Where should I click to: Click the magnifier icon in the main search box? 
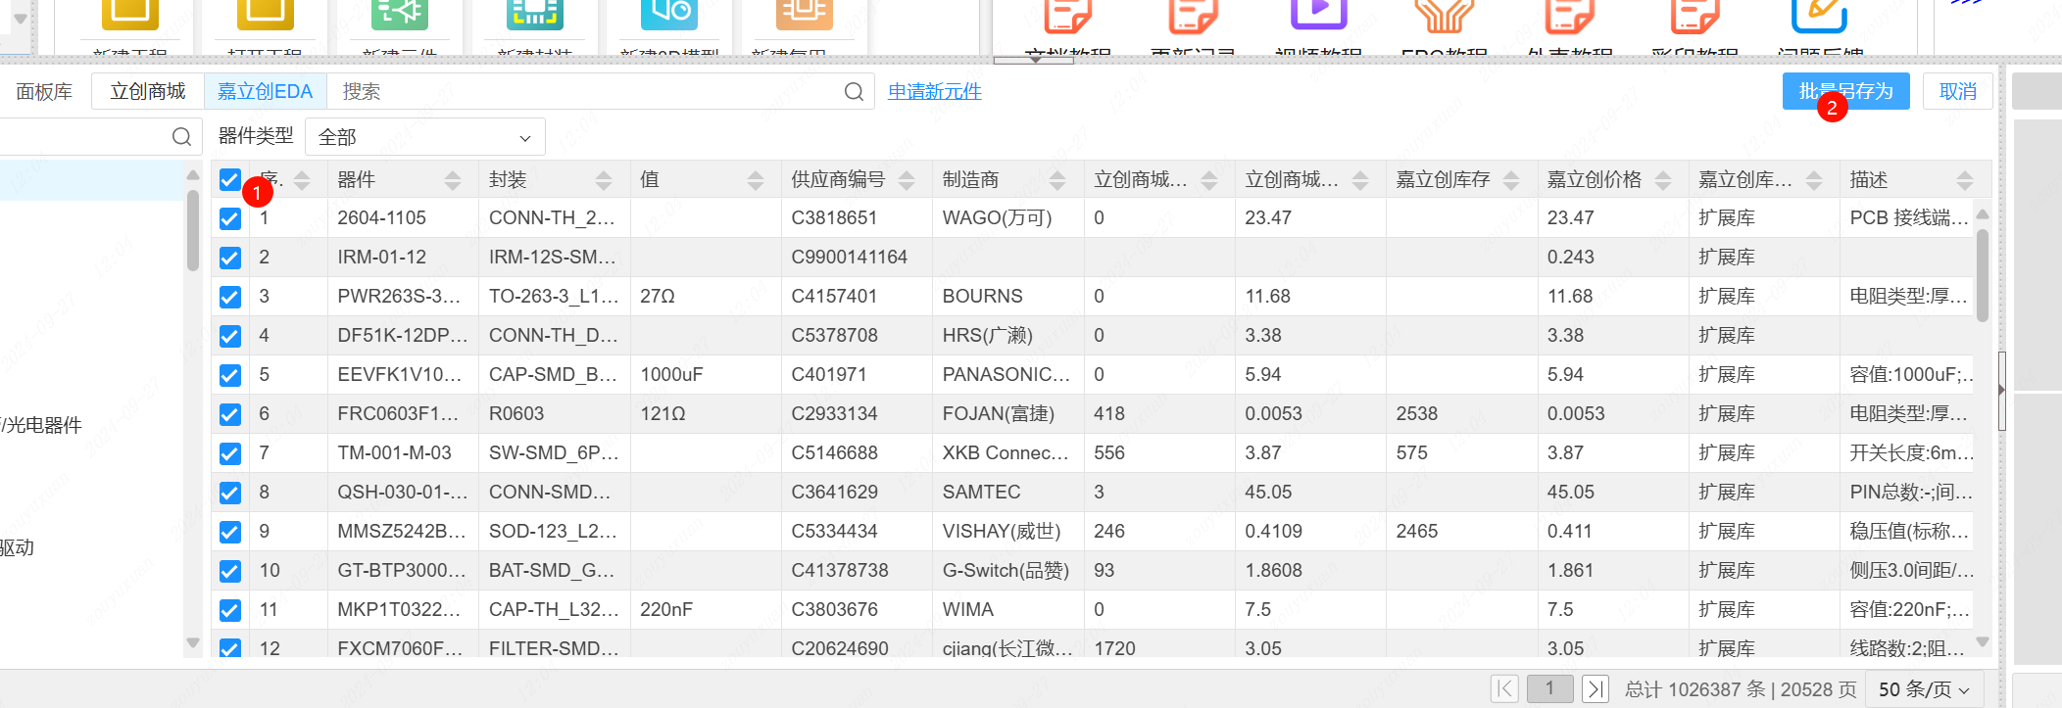pos(854,91)
